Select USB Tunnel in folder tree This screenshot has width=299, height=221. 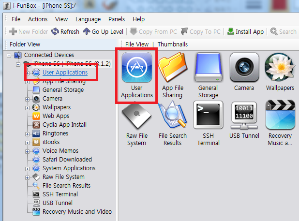pos(58,203)
